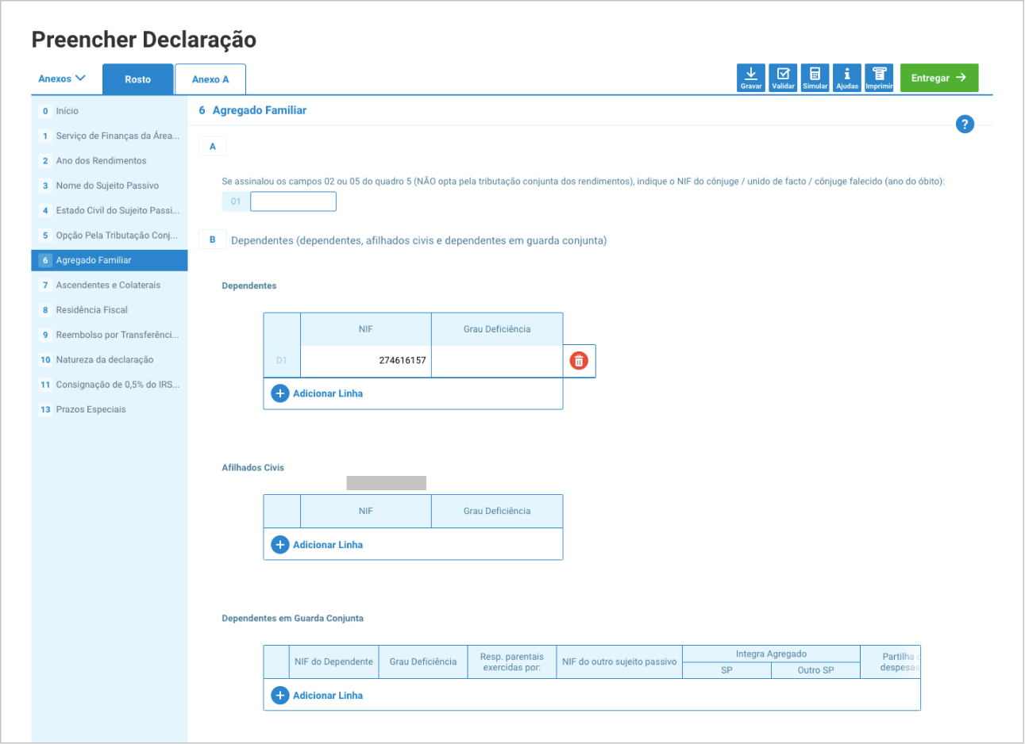Click the Gravar download icon
Viewport: 1025px width, 744px height.
[750, 78]
